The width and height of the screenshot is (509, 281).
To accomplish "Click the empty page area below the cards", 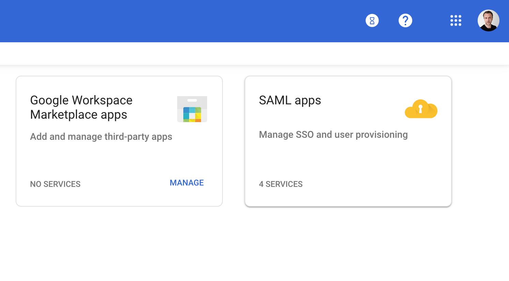I will (238, 246).
